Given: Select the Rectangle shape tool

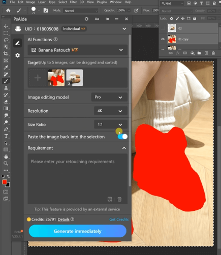Looking at the screenshot, I should (6, 150).
